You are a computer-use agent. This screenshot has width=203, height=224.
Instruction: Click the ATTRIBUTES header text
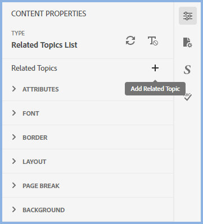click(x=40, y=89)
